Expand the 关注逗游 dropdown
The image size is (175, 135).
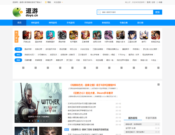click(x=58, y=2)
